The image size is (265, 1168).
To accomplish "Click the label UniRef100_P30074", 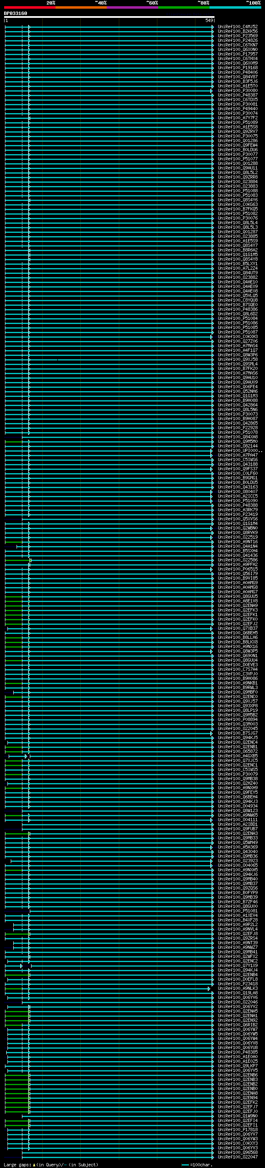I will click(237, 114).
